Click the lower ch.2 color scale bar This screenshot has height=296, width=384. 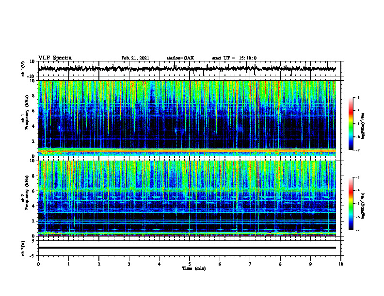coord(351,204)
